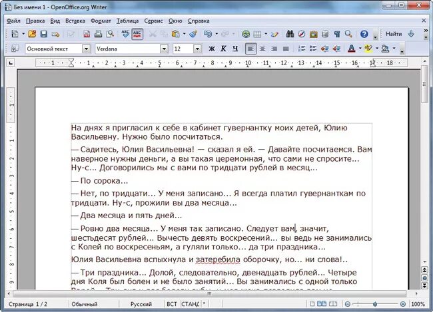
Task: Click the zoom slider handle in status bar
Action: point(375,304)
